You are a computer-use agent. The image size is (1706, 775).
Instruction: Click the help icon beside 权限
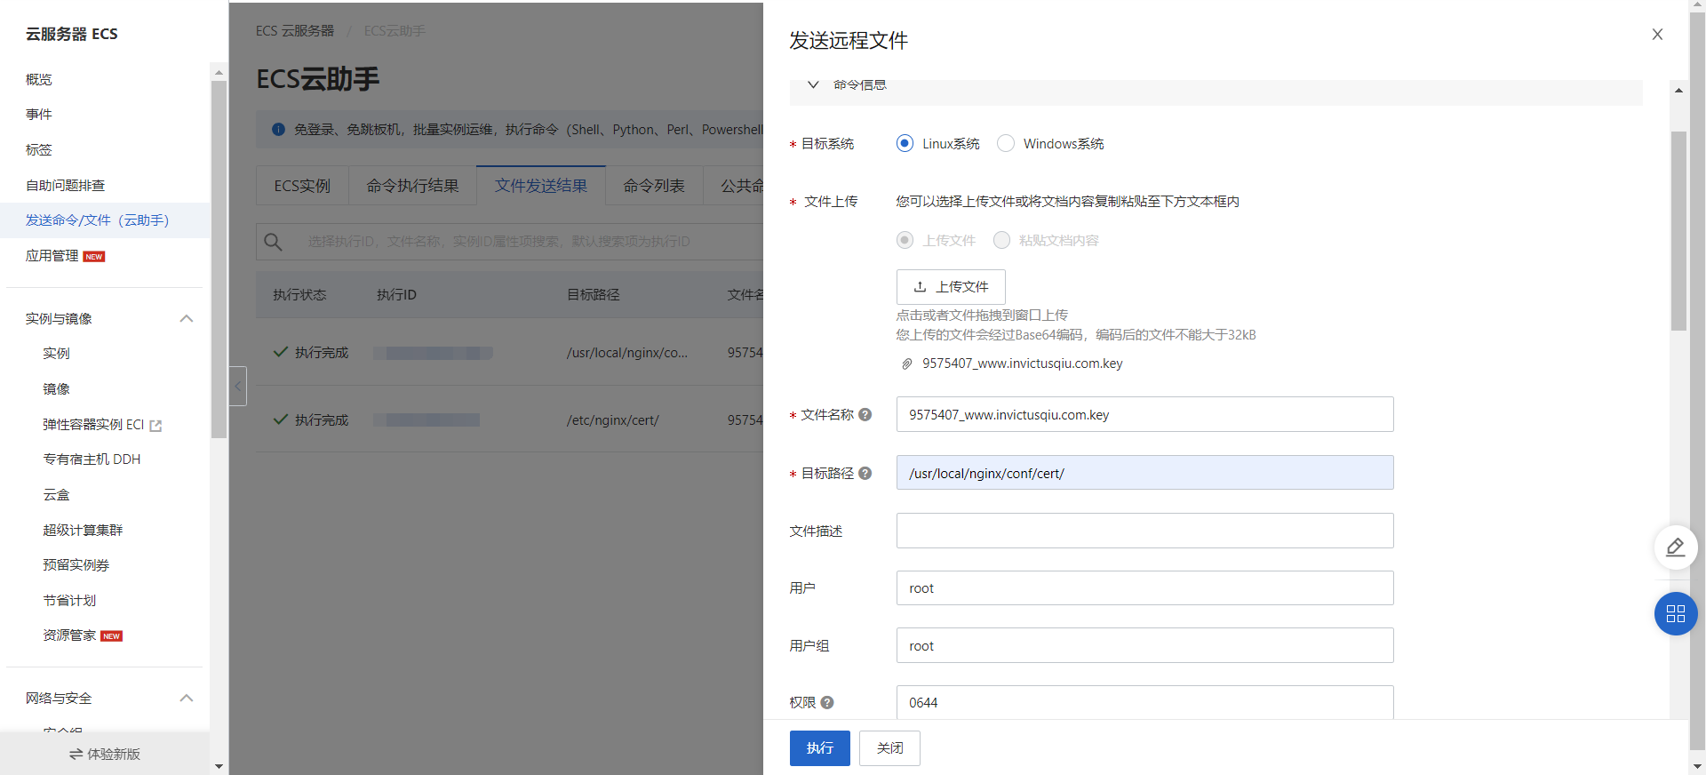point(827,703)
